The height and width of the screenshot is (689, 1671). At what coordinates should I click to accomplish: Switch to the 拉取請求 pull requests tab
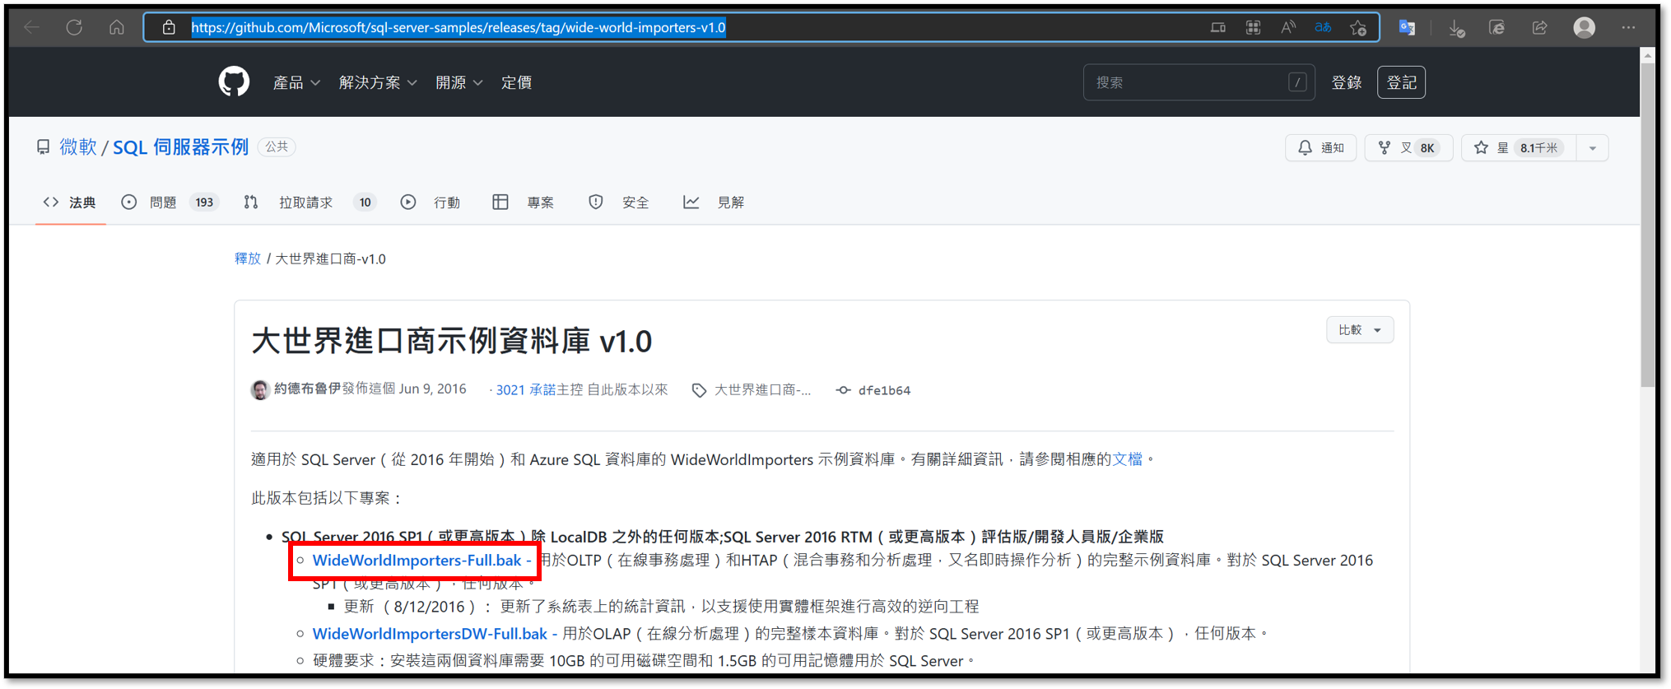310,203
